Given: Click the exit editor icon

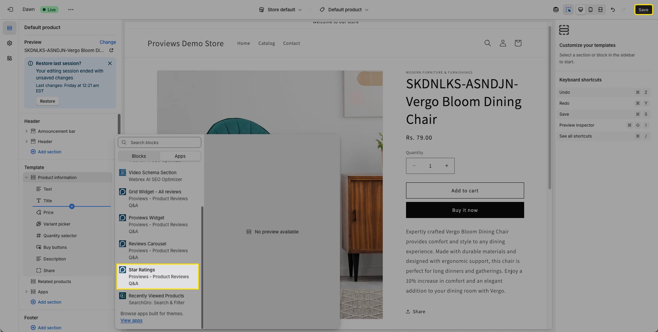Looking at the screenshot, I should 10,10.
